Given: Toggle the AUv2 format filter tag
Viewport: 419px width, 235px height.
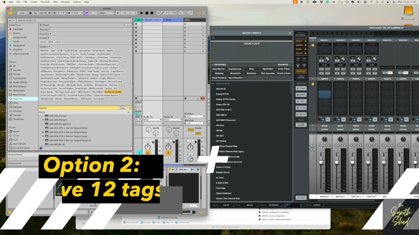Looking at the screenshot, I should 43,42.
